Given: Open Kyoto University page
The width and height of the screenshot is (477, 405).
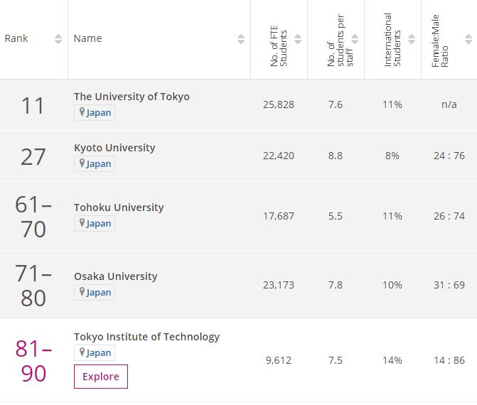Looking at the screenshot, I should (114, 148).
